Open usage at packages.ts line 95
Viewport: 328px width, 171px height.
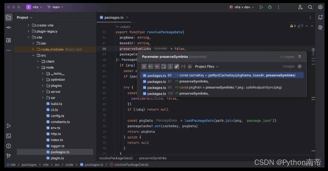click(222, 87)
